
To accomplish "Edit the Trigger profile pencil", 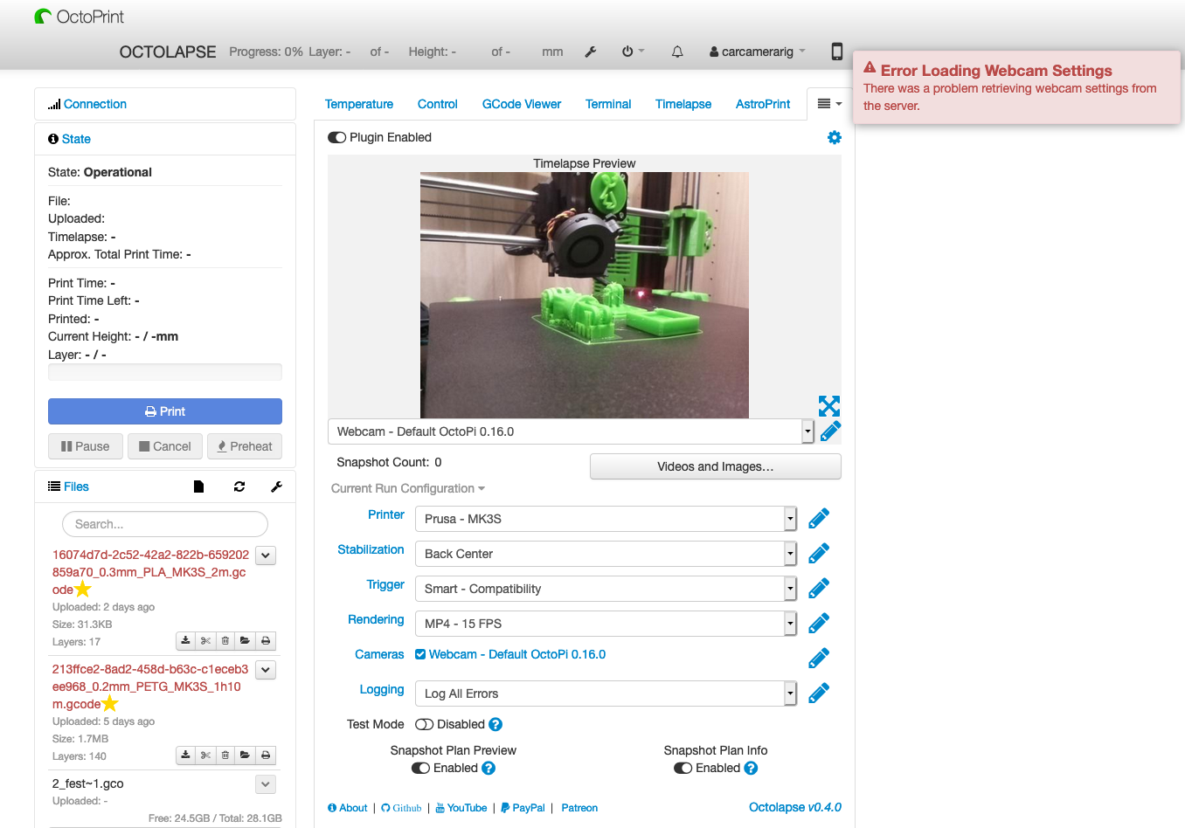I will (819, 589).
